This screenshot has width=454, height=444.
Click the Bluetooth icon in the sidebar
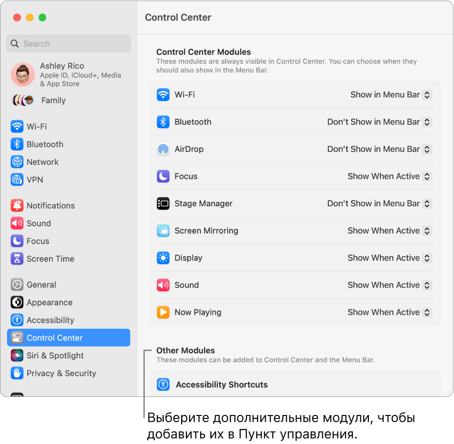pyautogui.click(x=17, y=144)
